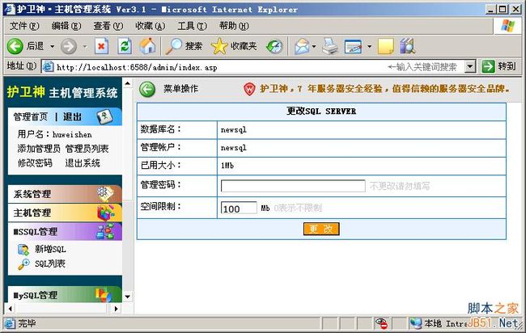
Task: Open the SQL列表 link
Action: (x=50, y=263)
